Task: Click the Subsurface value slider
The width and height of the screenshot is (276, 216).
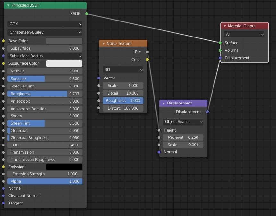Action: tap(45, 48)
